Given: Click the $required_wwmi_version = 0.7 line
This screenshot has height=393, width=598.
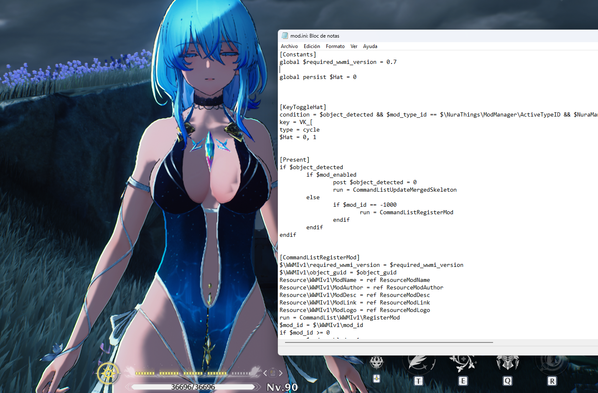Looking at the screenshot, I should click(x=338, y=62).
